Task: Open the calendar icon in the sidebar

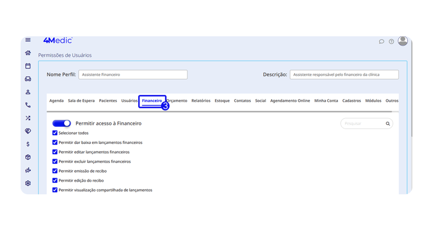Action: pos(28,66)
